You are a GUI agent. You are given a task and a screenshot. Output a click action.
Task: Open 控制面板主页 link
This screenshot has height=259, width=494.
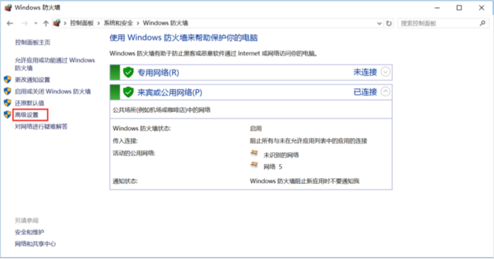(33, 42)
